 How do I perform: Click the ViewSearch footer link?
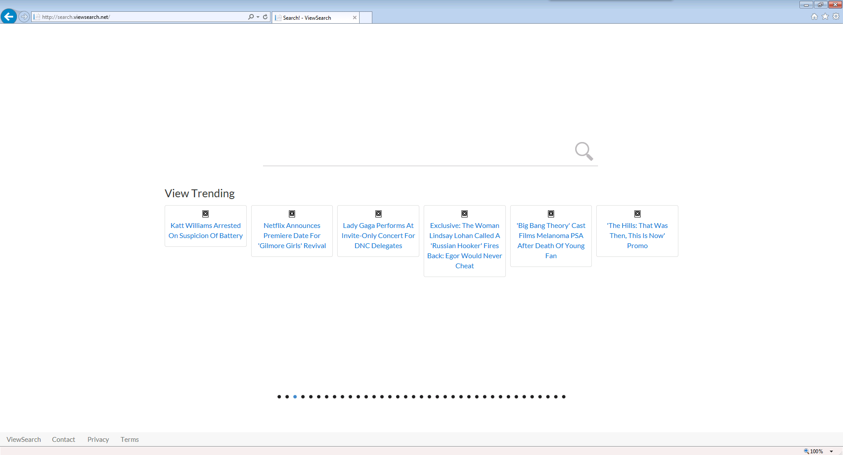click(x=24, y=439)
